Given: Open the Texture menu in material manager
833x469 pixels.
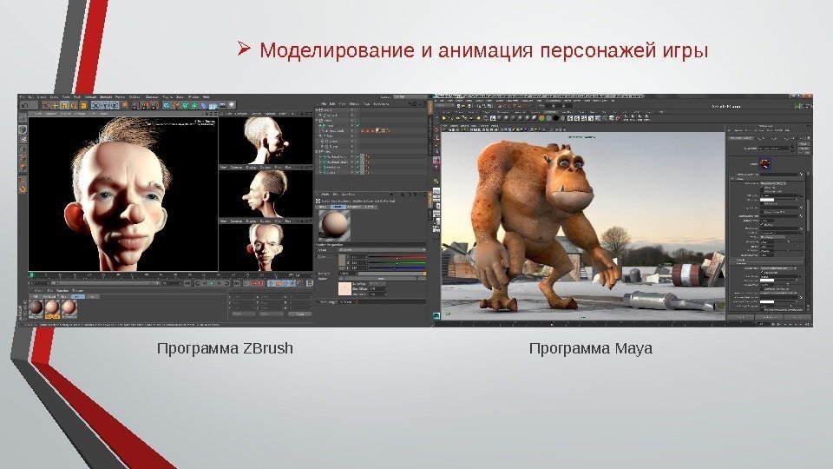Looking at the screenshot, I should pos(78,290).
